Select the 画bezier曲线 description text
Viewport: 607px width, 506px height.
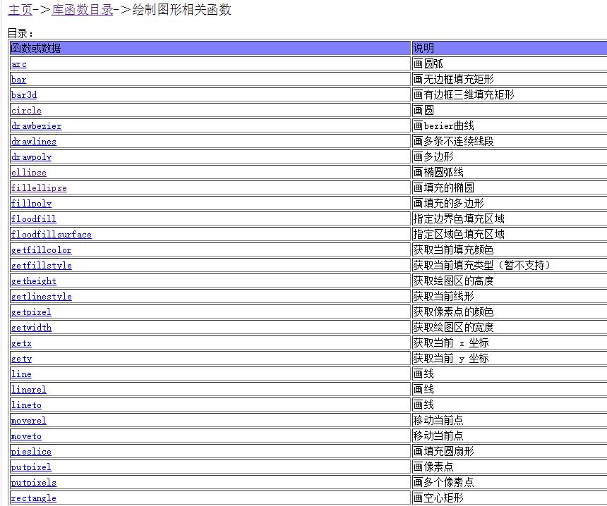click(x=444, y=125)
